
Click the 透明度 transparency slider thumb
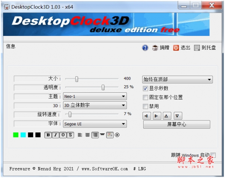tap(103, 87)
